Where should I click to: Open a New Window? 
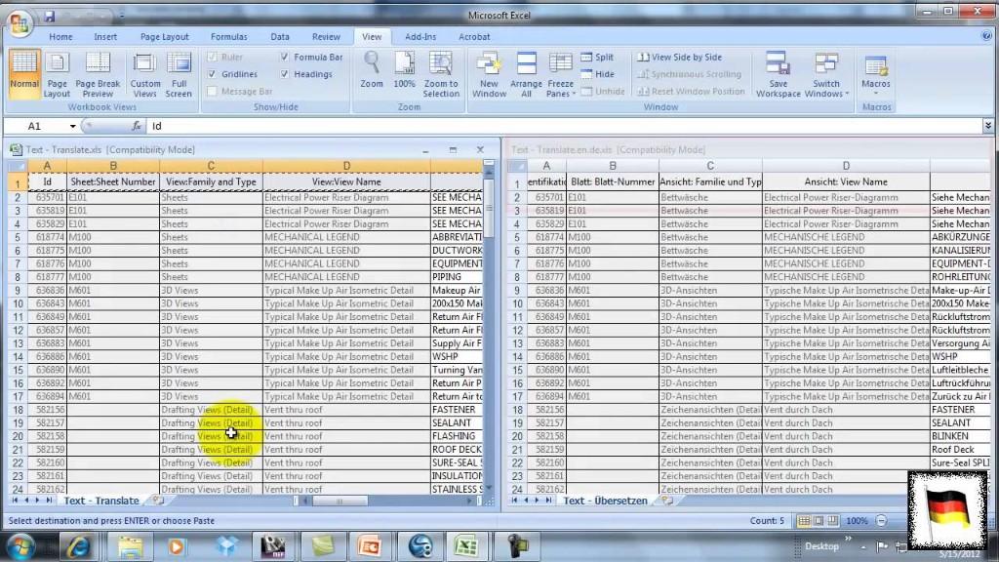489,74
